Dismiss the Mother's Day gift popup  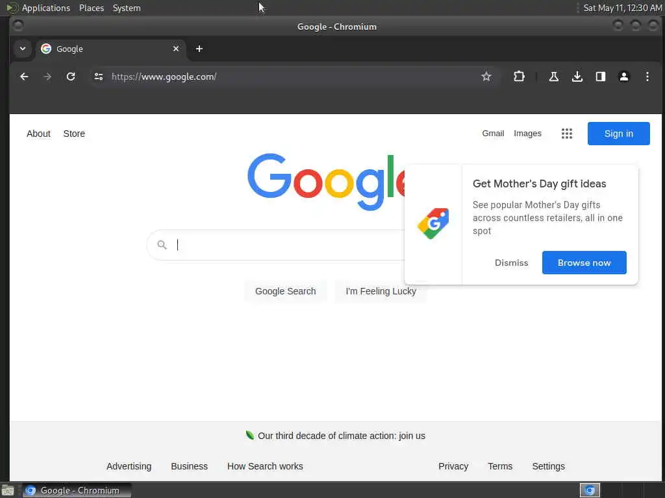tap(512, 263)
